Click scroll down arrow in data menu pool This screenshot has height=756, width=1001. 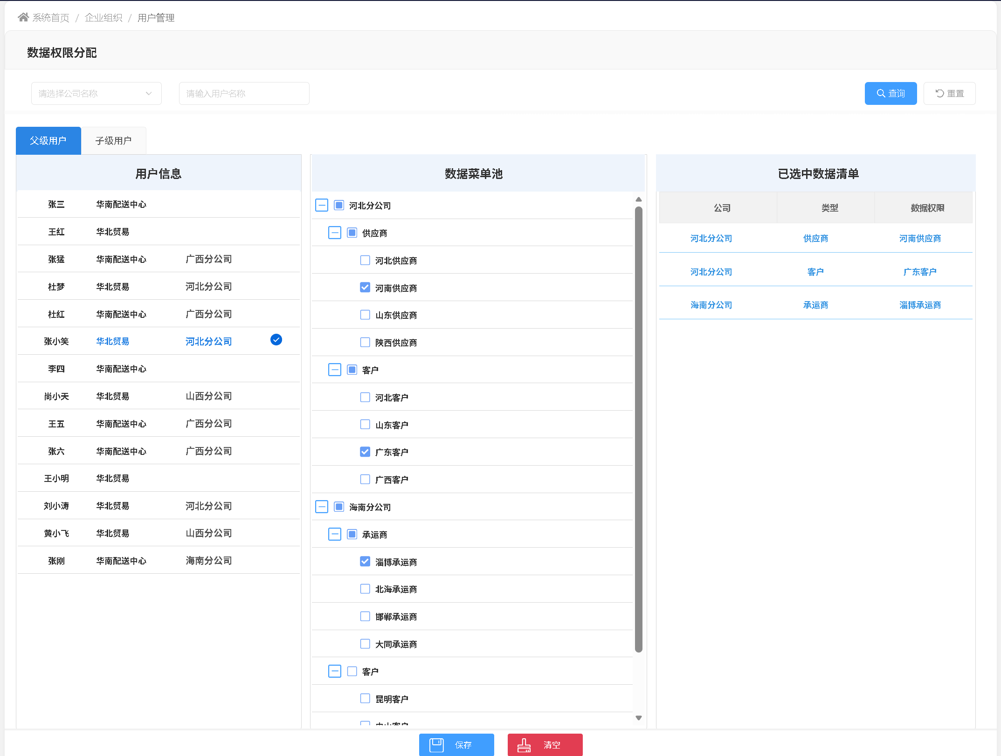coord(639,718)
